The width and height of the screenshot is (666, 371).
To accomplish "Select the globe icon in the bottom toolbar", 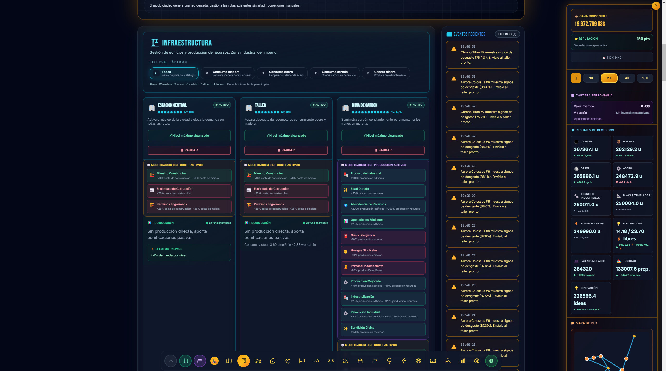I will pyautogui.click(x=418, y=361).
